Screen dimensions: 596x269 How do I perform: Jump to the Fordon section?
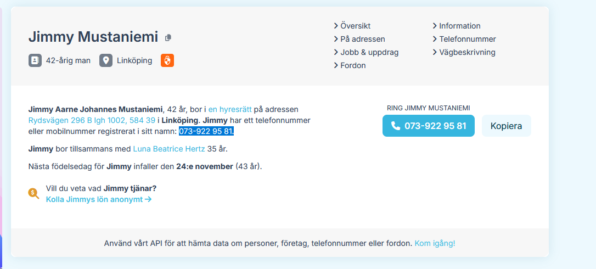[x=353, y=65]
